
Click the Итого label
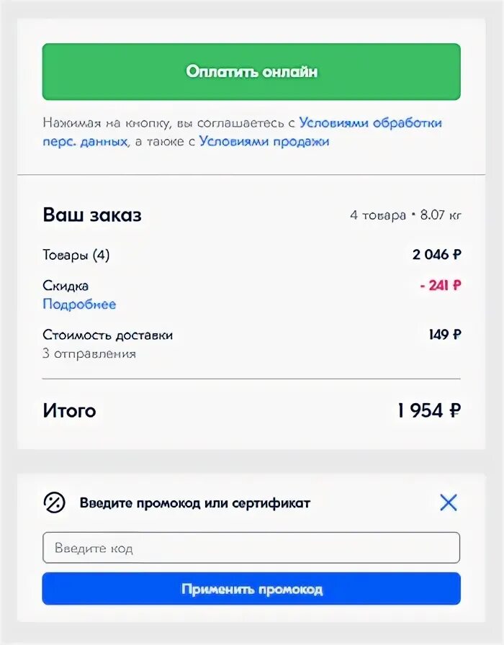click(x=69, y=411)
